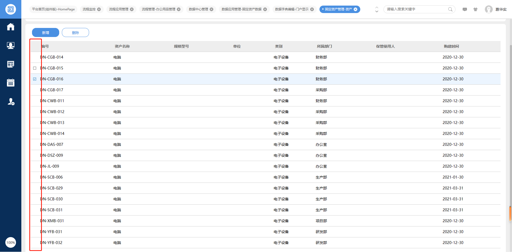The width and height of the screenshot is (512, 252).
Task: Open the news list sidebar icon
Action: point(11,64)
